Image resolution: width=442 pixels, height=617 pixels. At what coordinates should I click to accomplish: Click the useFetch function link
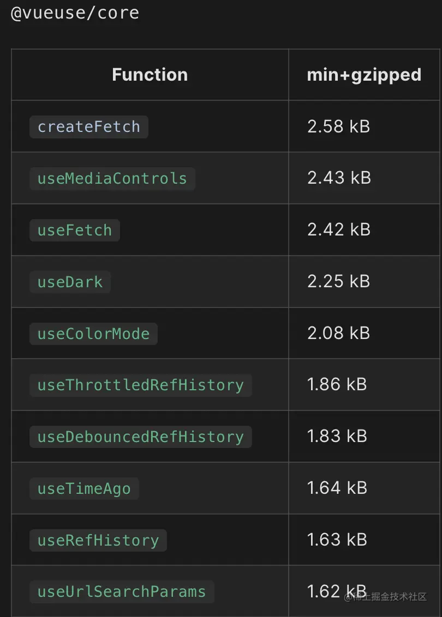click(74, 230)
